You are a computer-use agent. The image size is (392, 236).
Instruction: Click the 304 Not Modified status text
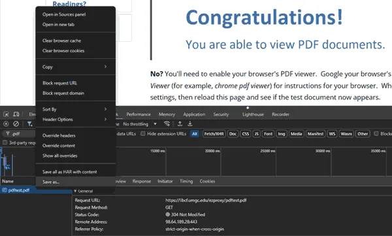tap(188, 214)
